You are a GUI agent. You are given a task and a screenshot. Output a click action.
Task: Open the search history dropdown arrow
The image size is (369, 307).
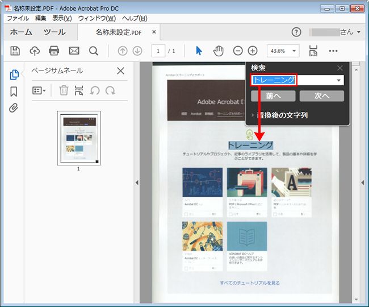click(339, 80)
